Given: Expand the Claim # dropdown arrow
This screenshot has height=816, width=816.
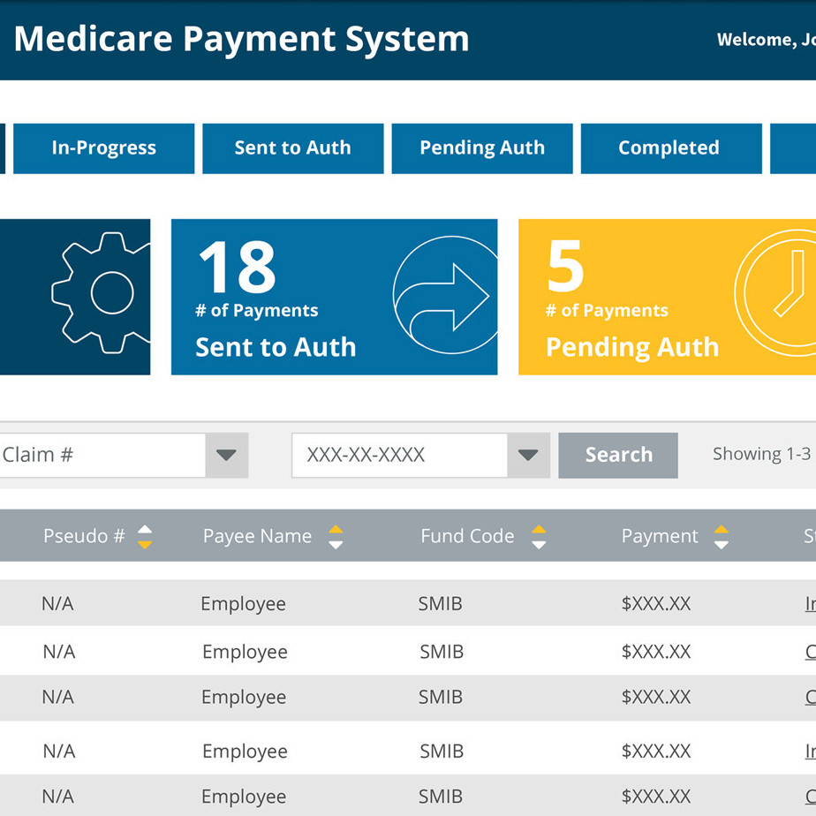Looking at the screenshot, I should [226, 456].
